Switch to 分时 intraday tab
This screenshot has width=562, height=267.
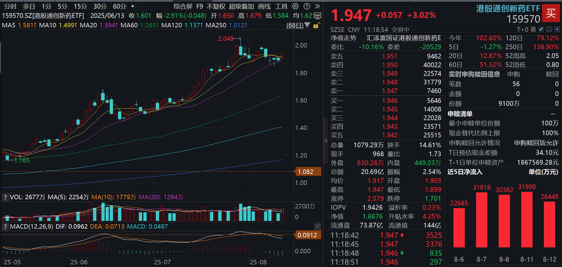(10, 6)
